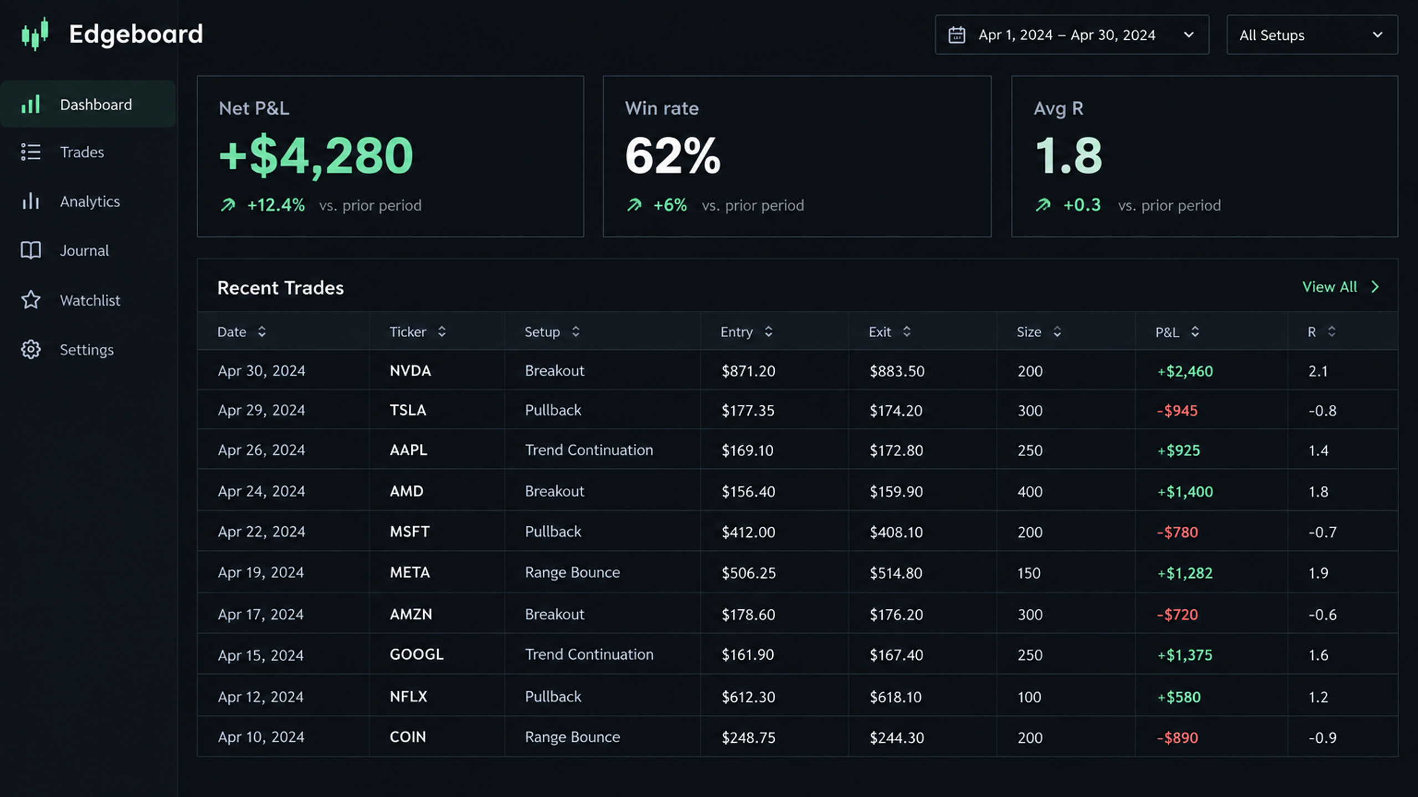Click the Watchlist star icon
The height and width of the screenshot is (797, 1418).
pos(30,300)
